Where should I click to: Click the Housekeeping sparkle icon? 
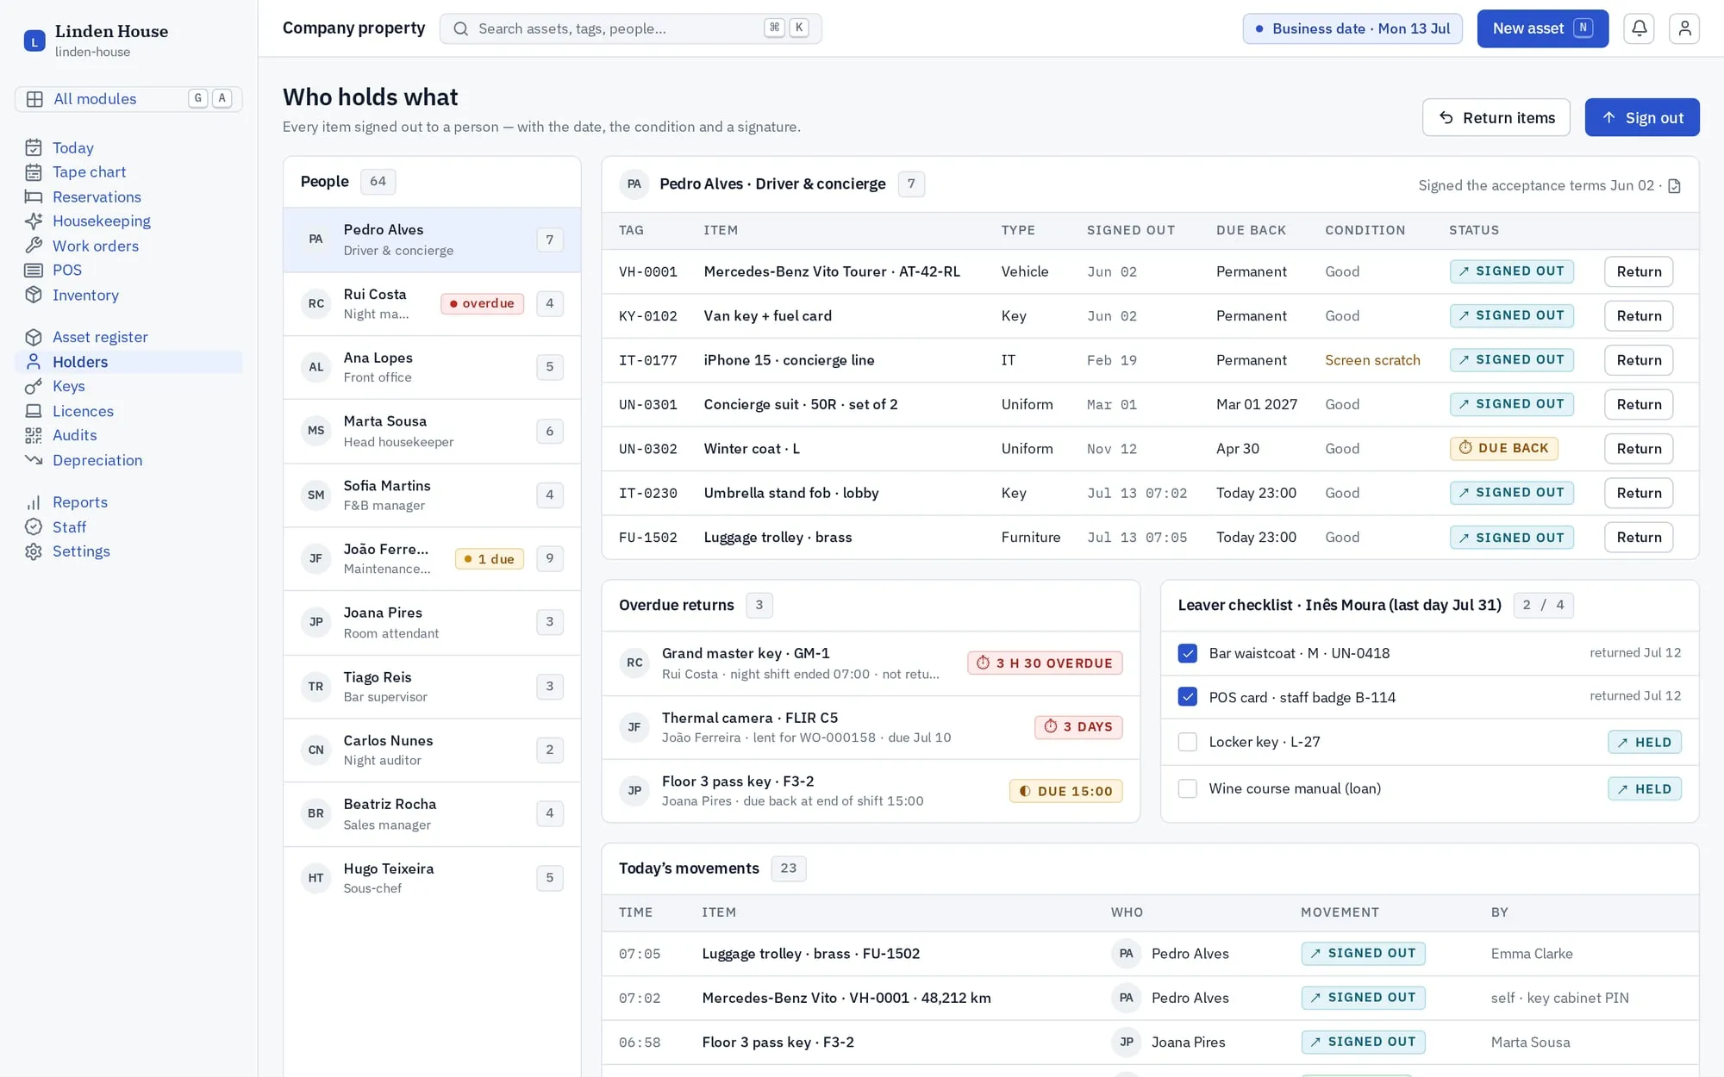coord(34,221)
